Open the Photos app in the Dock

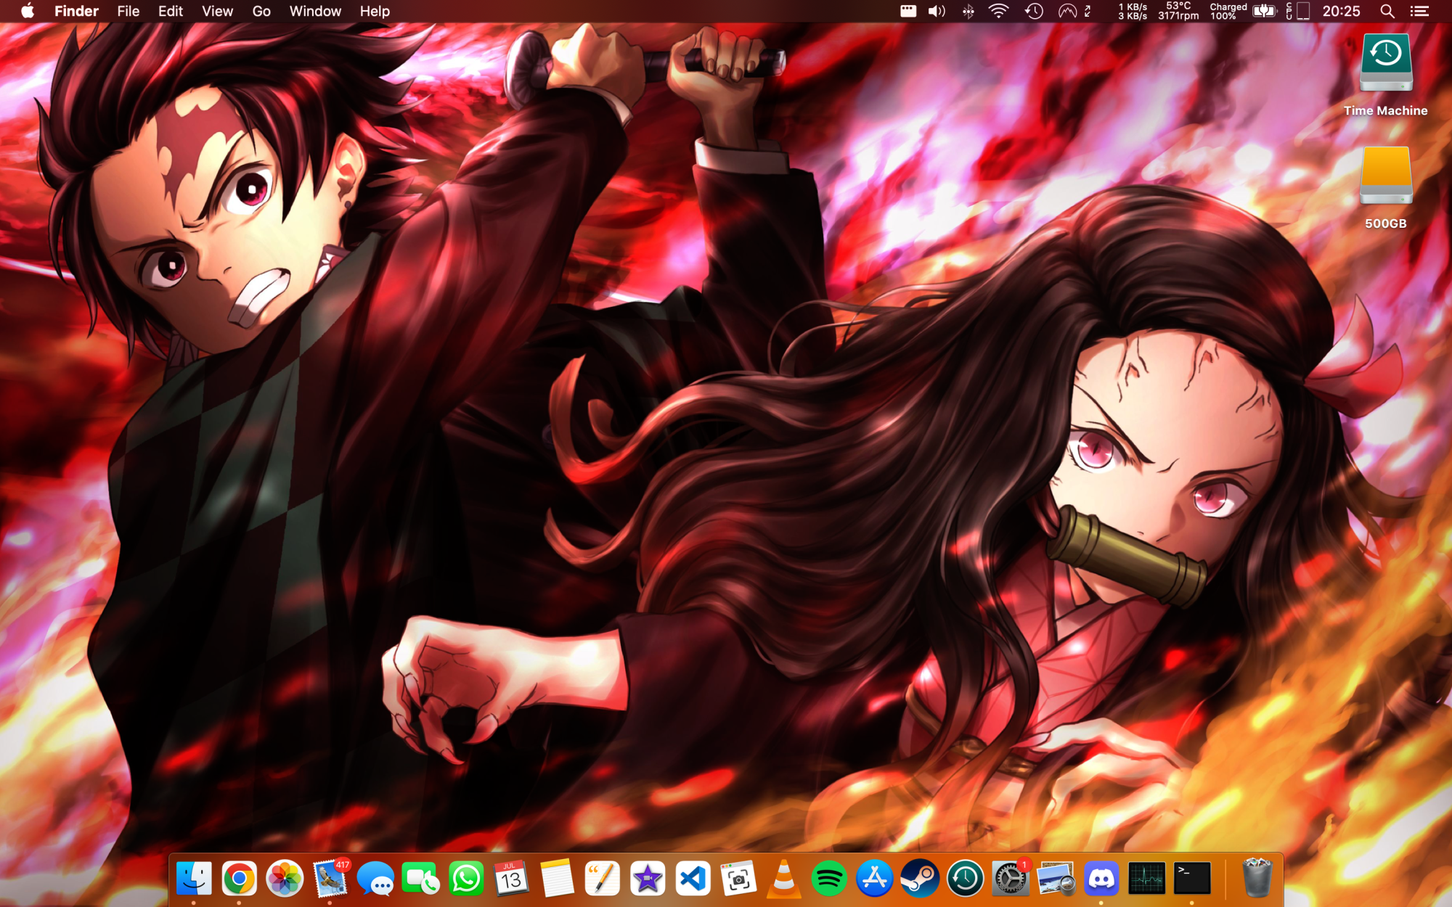tap(285, 879)
